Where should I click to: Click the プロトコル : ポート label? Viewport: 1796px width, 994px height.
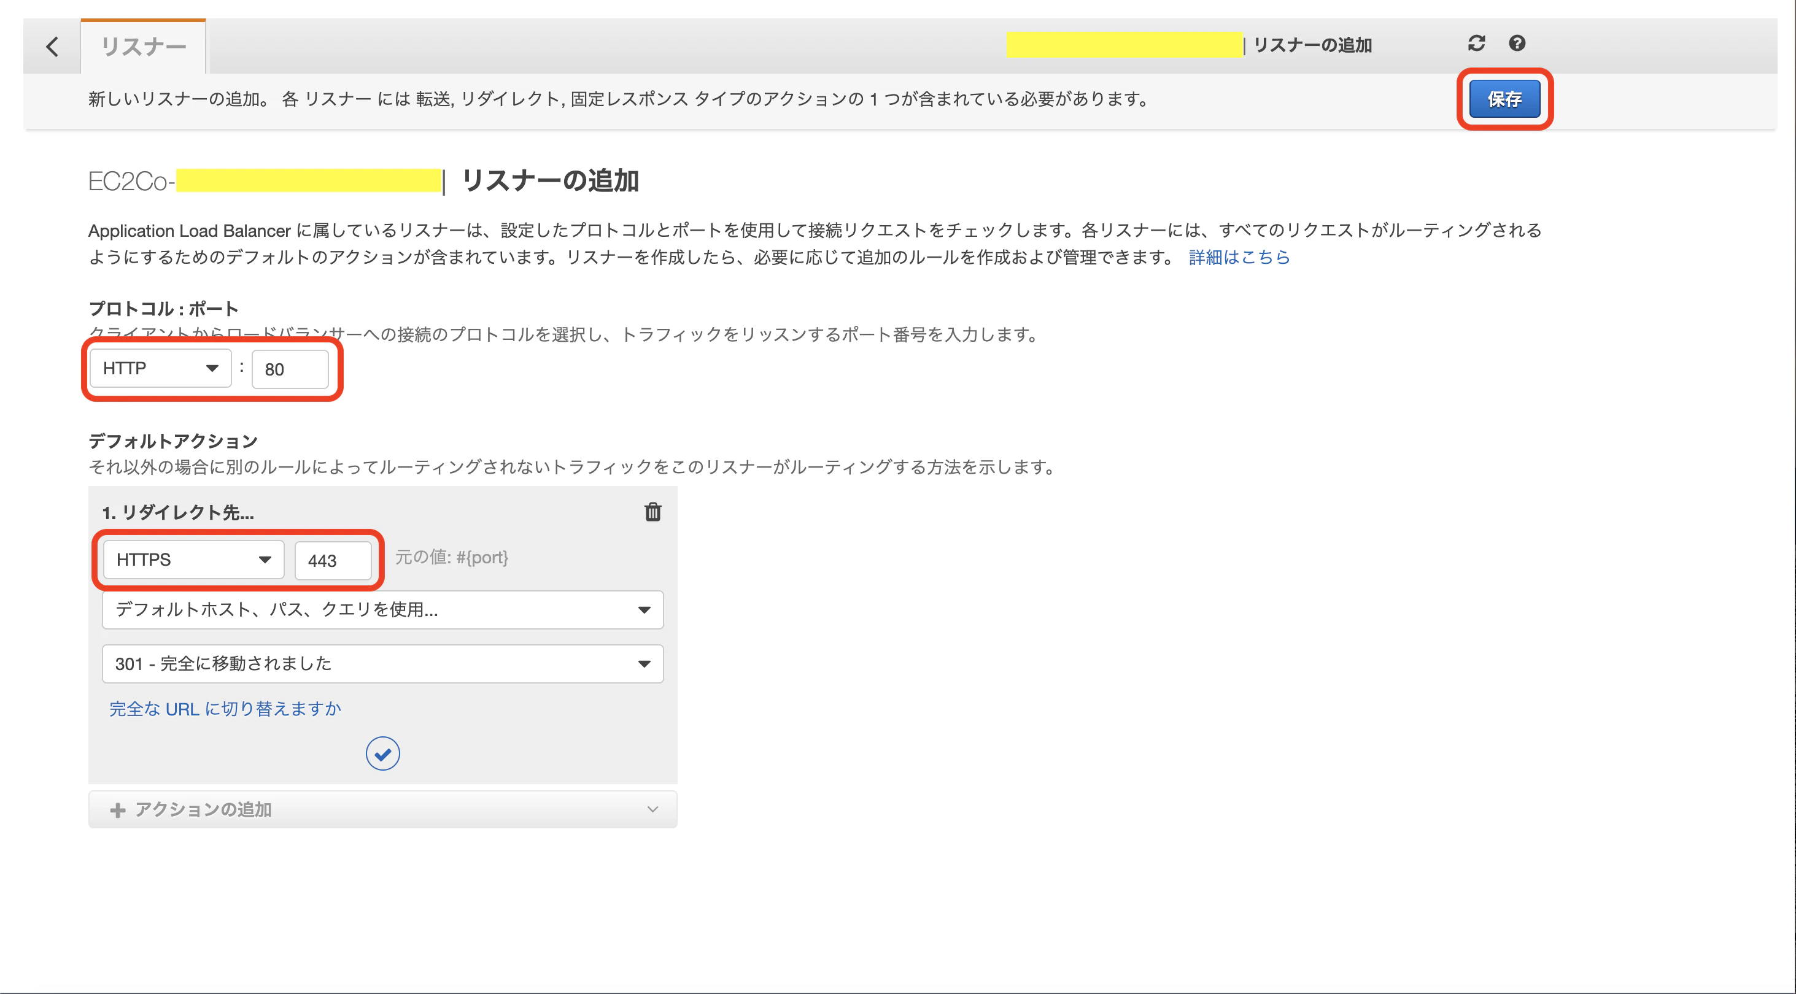click(164, 309)
